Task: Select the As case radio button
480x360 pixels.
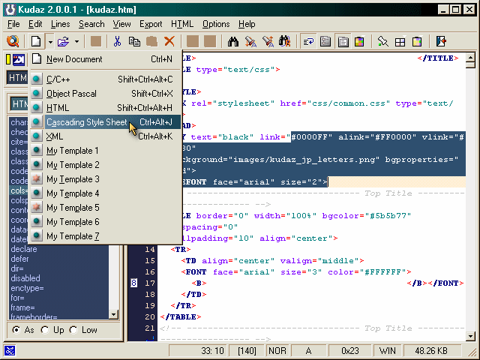Action: click(x=16, y=330)
